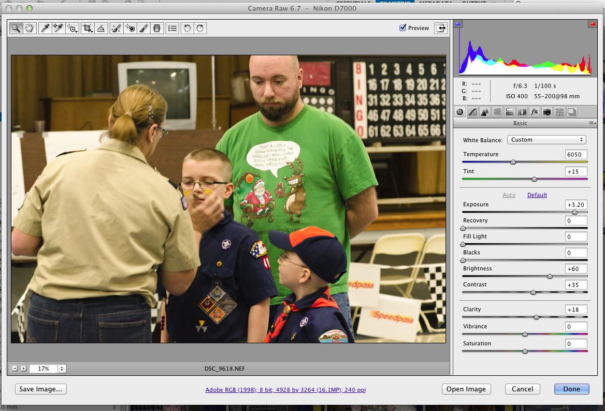The height and width of the screenshot is (411, 605).
Task: Open the zoom level dropdown
Action: click(x=62, y=369)
